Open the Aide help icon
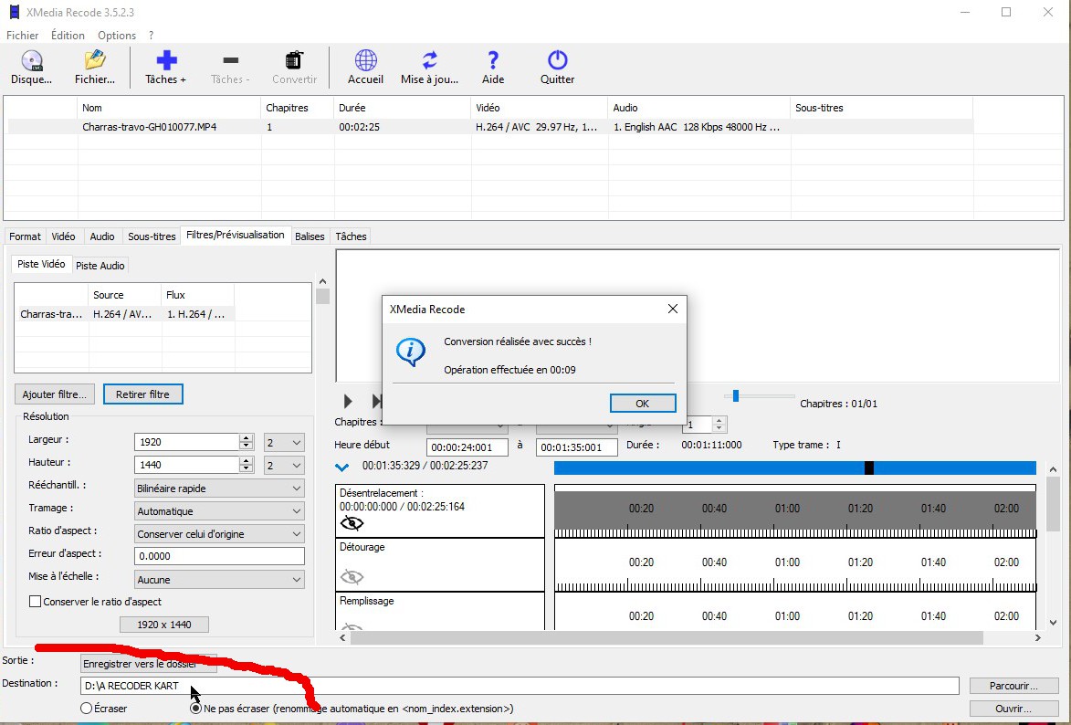The image size is (1071, 725). click(x=493, y=67)
